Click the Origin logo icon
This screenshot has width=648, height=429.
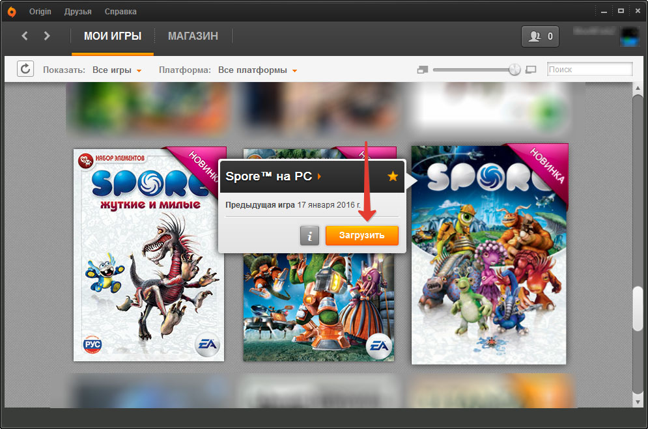(12, 12)
